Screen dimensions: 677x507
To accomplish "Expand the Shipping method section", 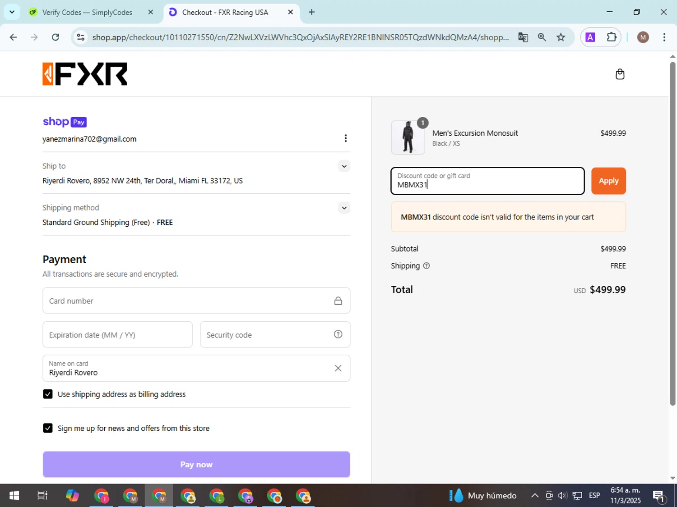I will click(344, 208).
